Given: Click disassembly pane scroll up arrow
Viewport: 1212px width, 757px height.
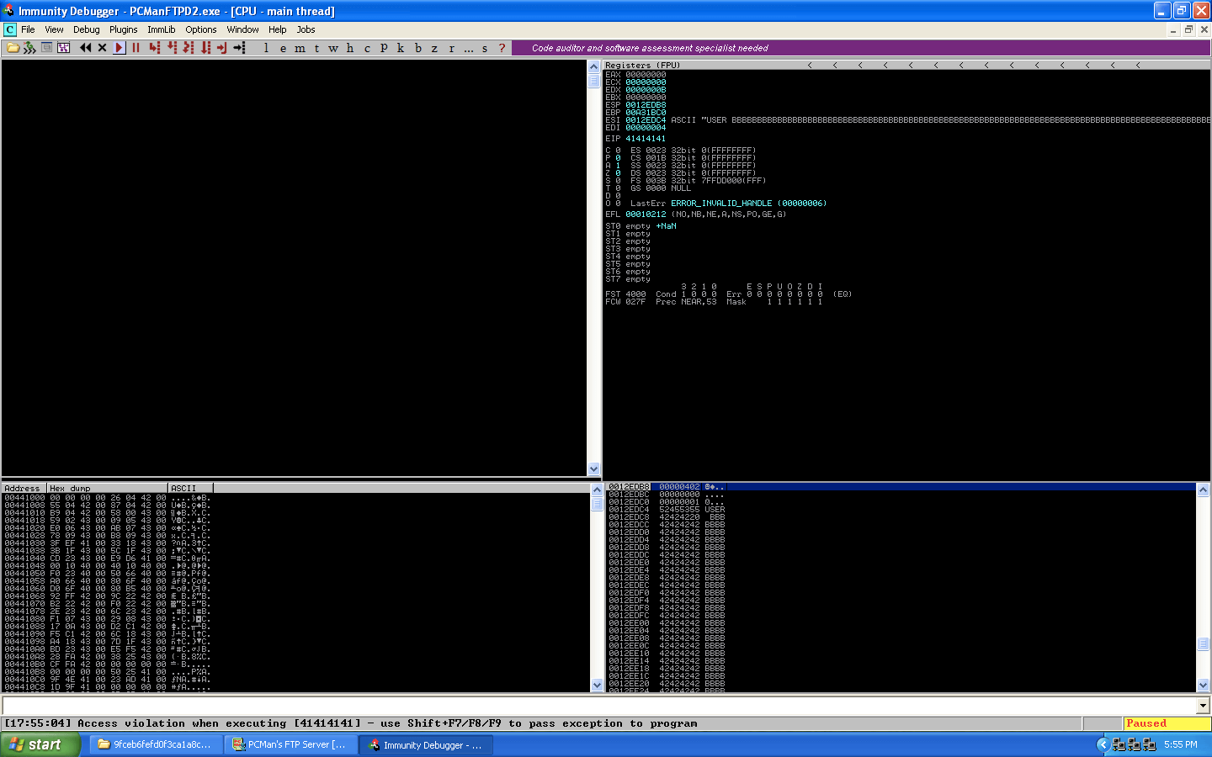Looking at the screenshot, I should 593,66.
